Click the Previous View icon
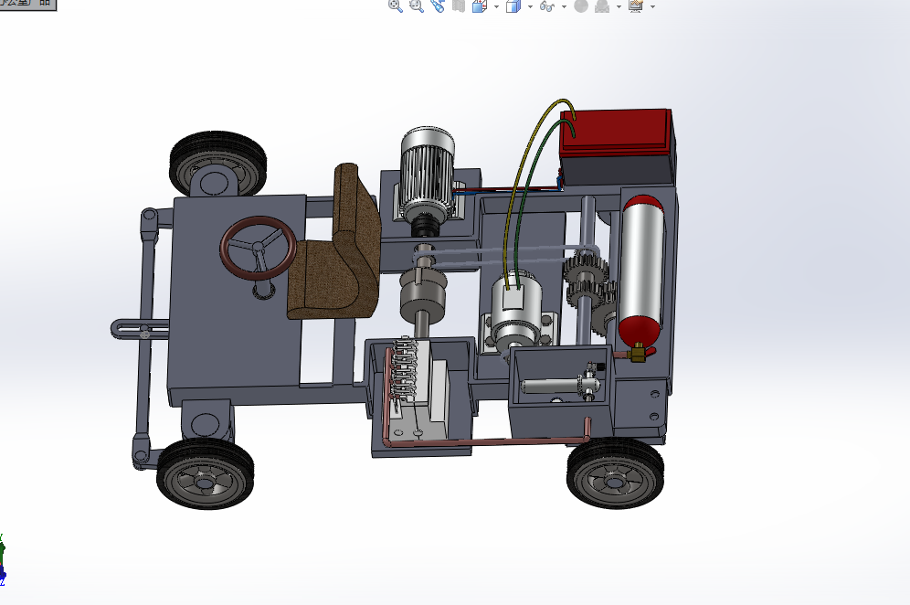 click(437, 5)
